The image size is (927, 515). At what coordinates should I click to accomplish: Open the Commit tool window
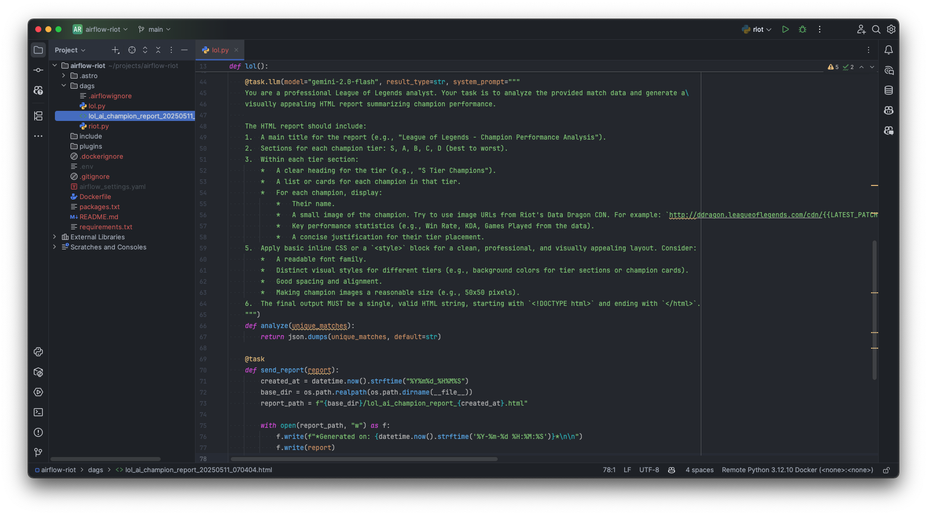(38, 70)
